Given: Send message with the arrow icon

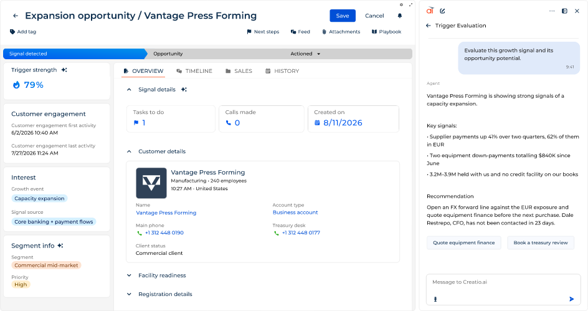Looking at the screenshot, I should click(572, 299).
